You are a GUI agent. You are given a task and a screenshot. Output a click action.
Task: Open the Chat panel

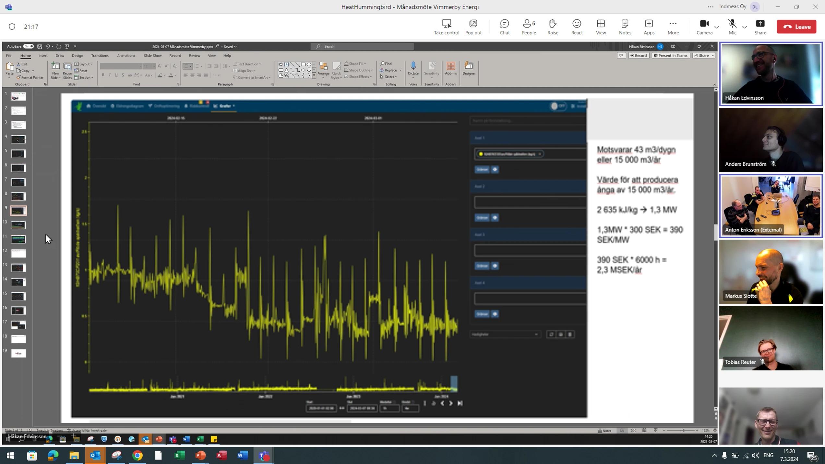(x=505, y=27)
